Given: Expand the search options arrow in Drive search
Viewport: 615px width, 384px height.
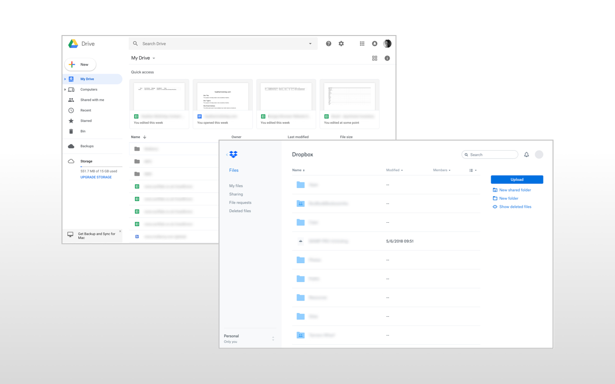Looking at the screenshot, I should (x=310, y=43).
